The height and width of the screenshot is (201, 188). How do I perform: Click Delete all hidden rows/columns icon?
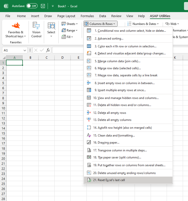pyautogui.click(x=89, y=105)
